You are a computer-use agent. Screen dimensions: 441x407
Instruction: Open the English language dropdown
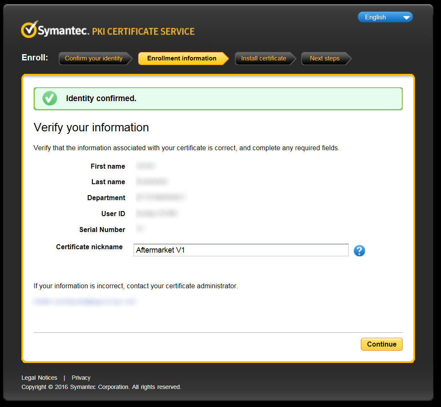coord(385,17)
